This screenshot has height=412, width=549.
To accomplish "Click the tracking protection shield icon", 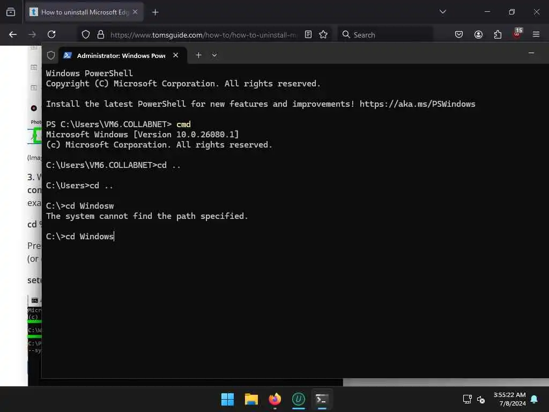I will pyautogui.click(x=86, y=34).
